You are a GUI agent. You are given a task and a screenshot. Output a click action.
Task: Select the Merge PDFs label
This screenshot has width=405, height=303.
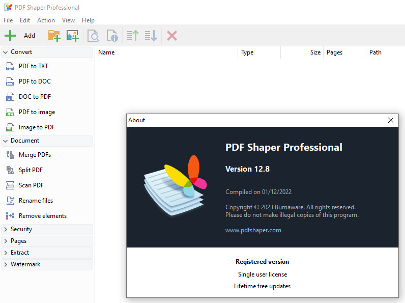click(35, 155)
